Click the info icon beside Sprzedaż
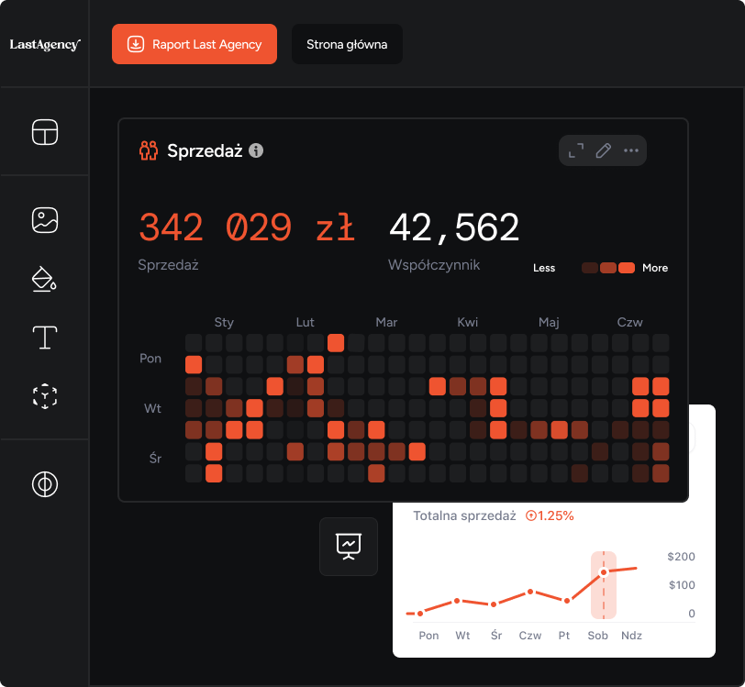This screenshot has height=687, width=745. coord(256,150)
